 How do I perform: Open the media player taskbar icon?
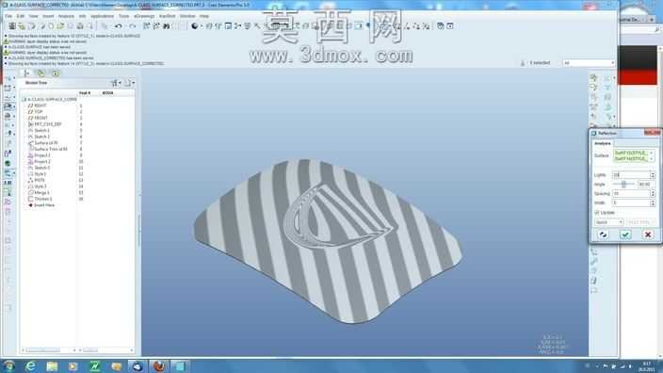pos(73,366)
